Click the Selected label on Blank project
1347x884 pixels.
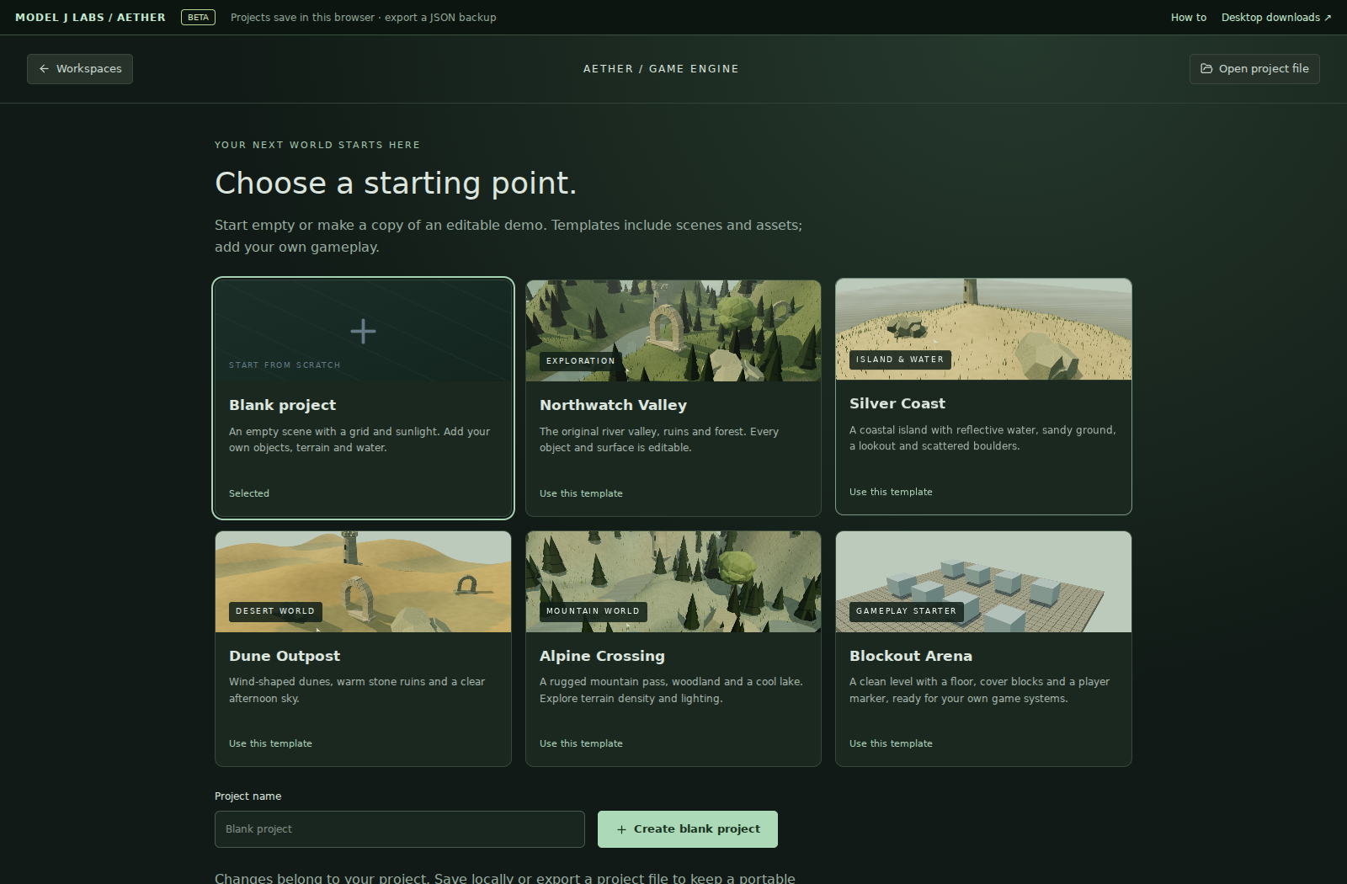point(249,493)
